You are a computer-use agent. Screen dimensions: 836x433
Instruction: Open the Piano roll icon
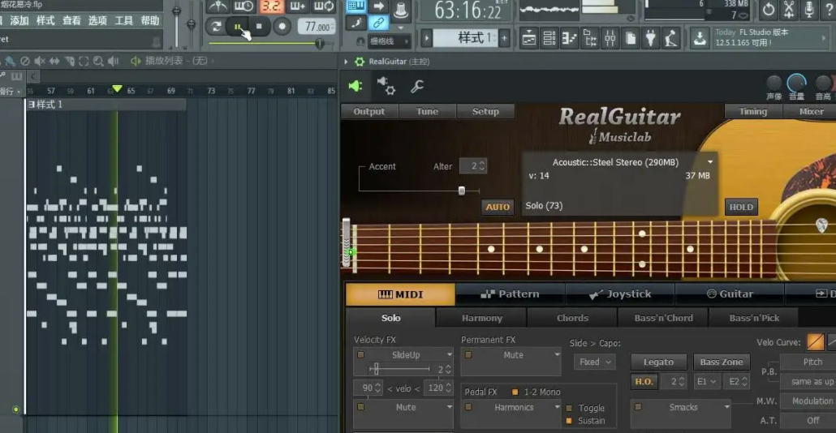tap(570, 38)
